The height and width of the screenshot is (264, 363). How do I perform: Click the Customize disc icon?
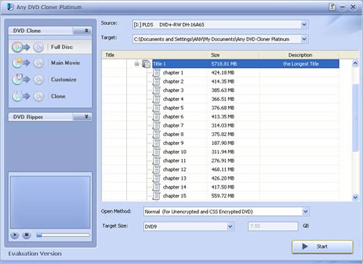pyautogui.click(x=28, y=79)
